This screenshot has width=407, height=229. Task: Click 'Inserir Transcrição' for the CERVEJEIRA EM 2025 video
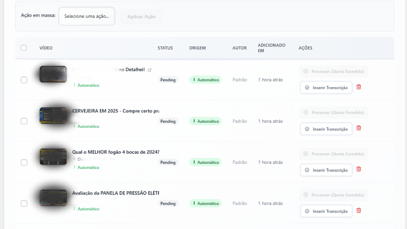[326, 129]
